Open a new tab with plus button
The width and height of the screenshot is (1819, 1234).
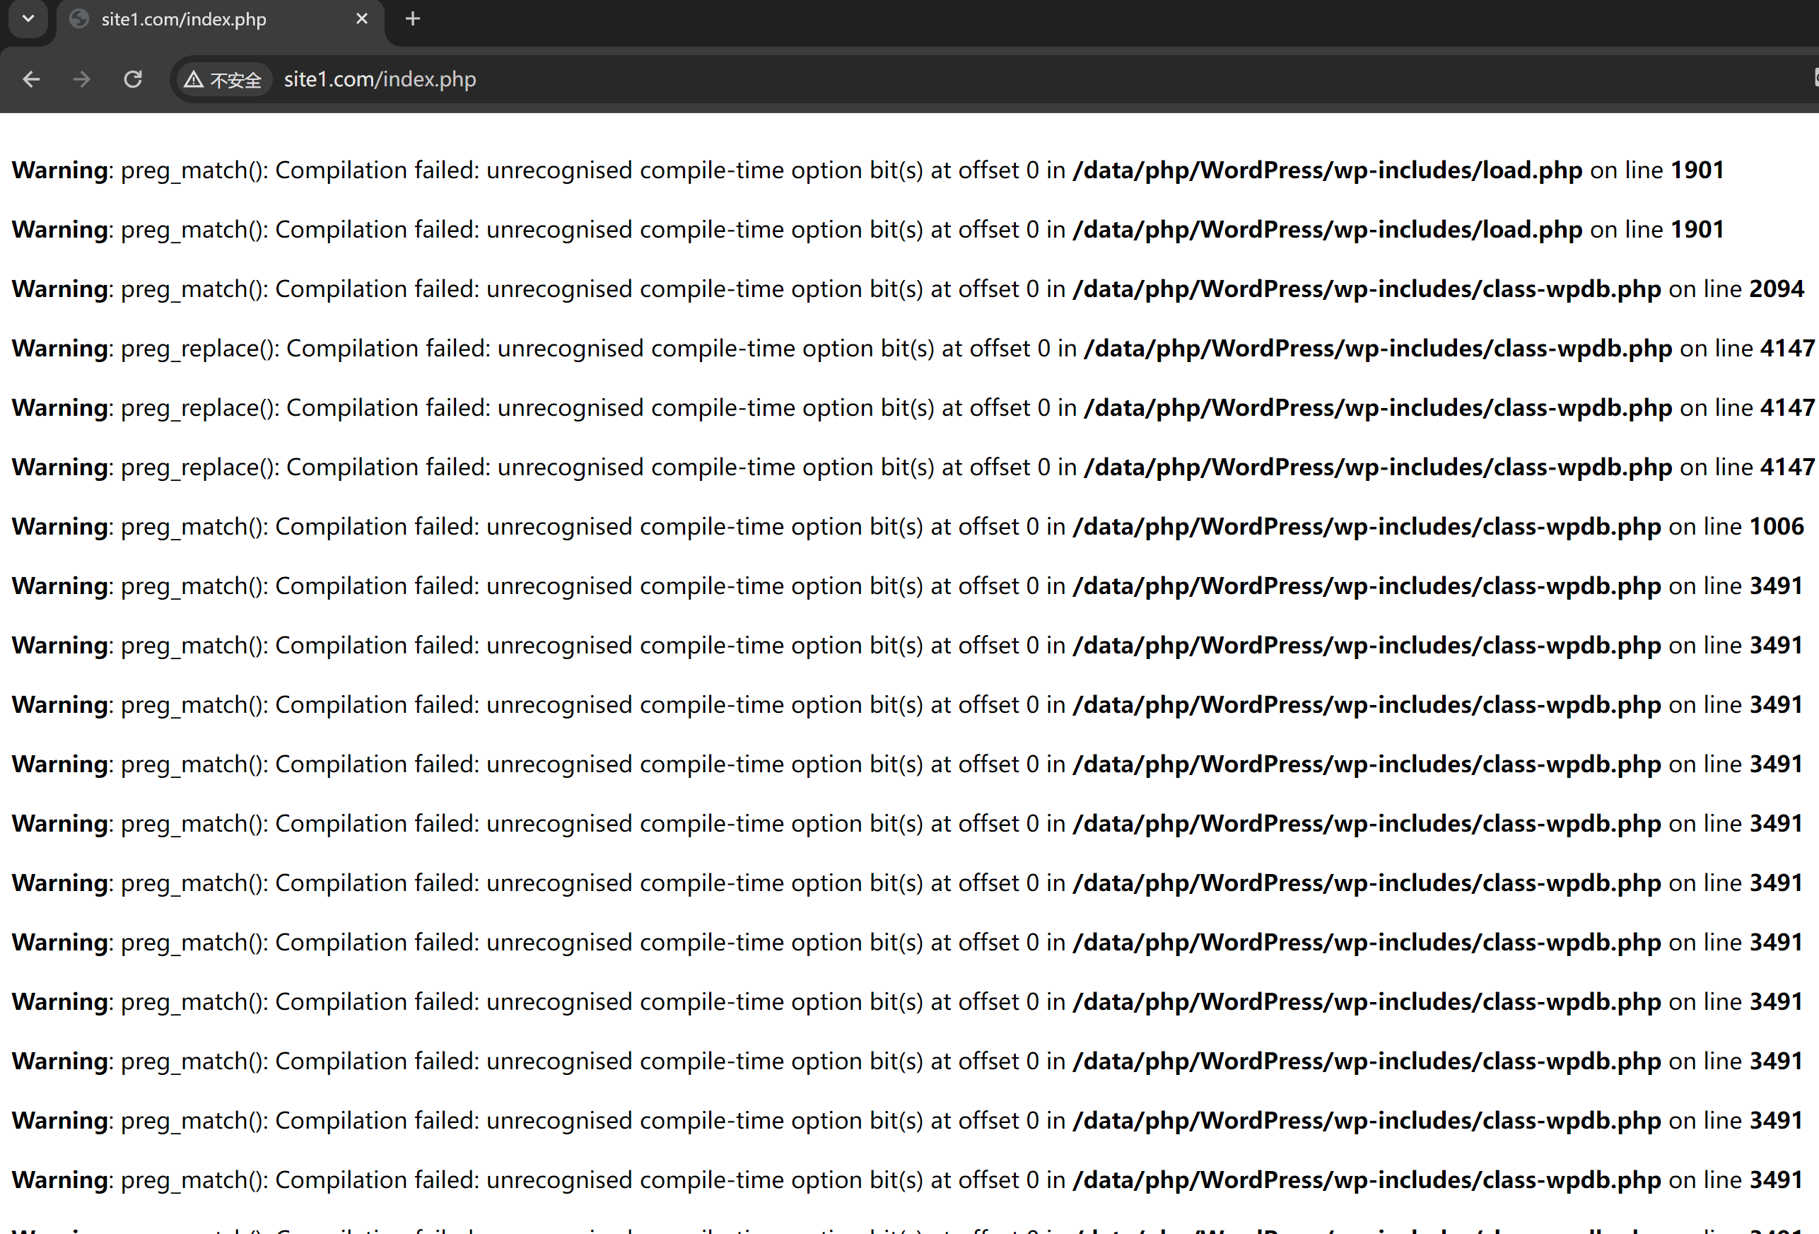pos(412,19)
